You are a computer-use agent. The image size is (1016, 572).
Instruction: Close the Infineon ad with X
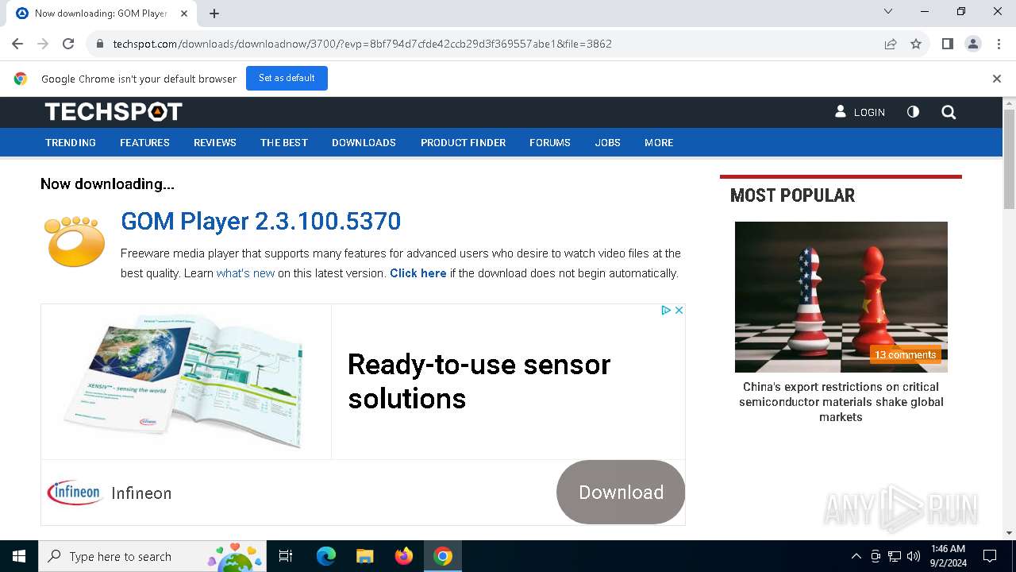[x=679, y=311]
